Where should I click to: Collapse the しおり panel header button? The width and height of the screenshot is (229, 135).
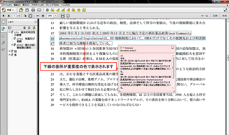click(x=36, y=22)
